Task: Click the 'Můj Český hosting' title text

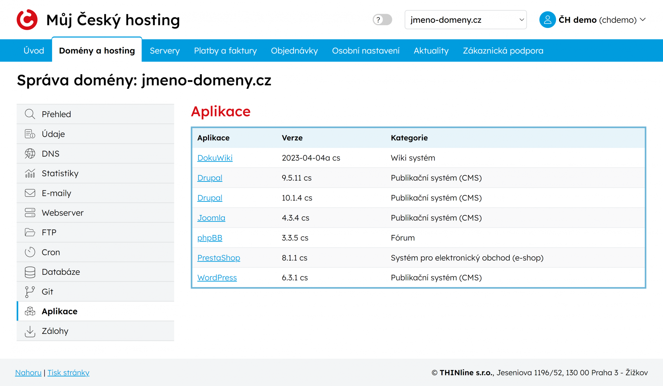Action: click(x=113, y=20)
